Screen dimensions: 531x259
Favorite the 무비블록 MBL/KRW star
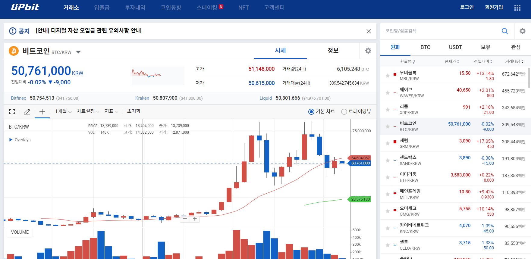388,76
